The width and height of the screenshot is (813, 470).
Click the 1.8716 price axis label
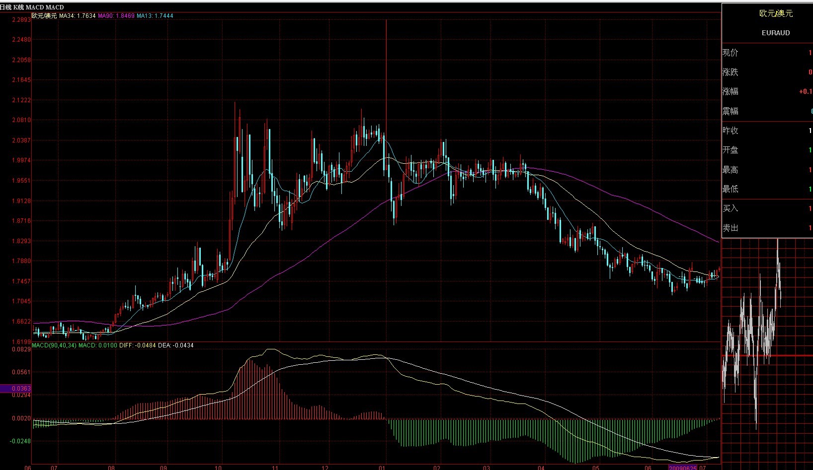[21, 221]
